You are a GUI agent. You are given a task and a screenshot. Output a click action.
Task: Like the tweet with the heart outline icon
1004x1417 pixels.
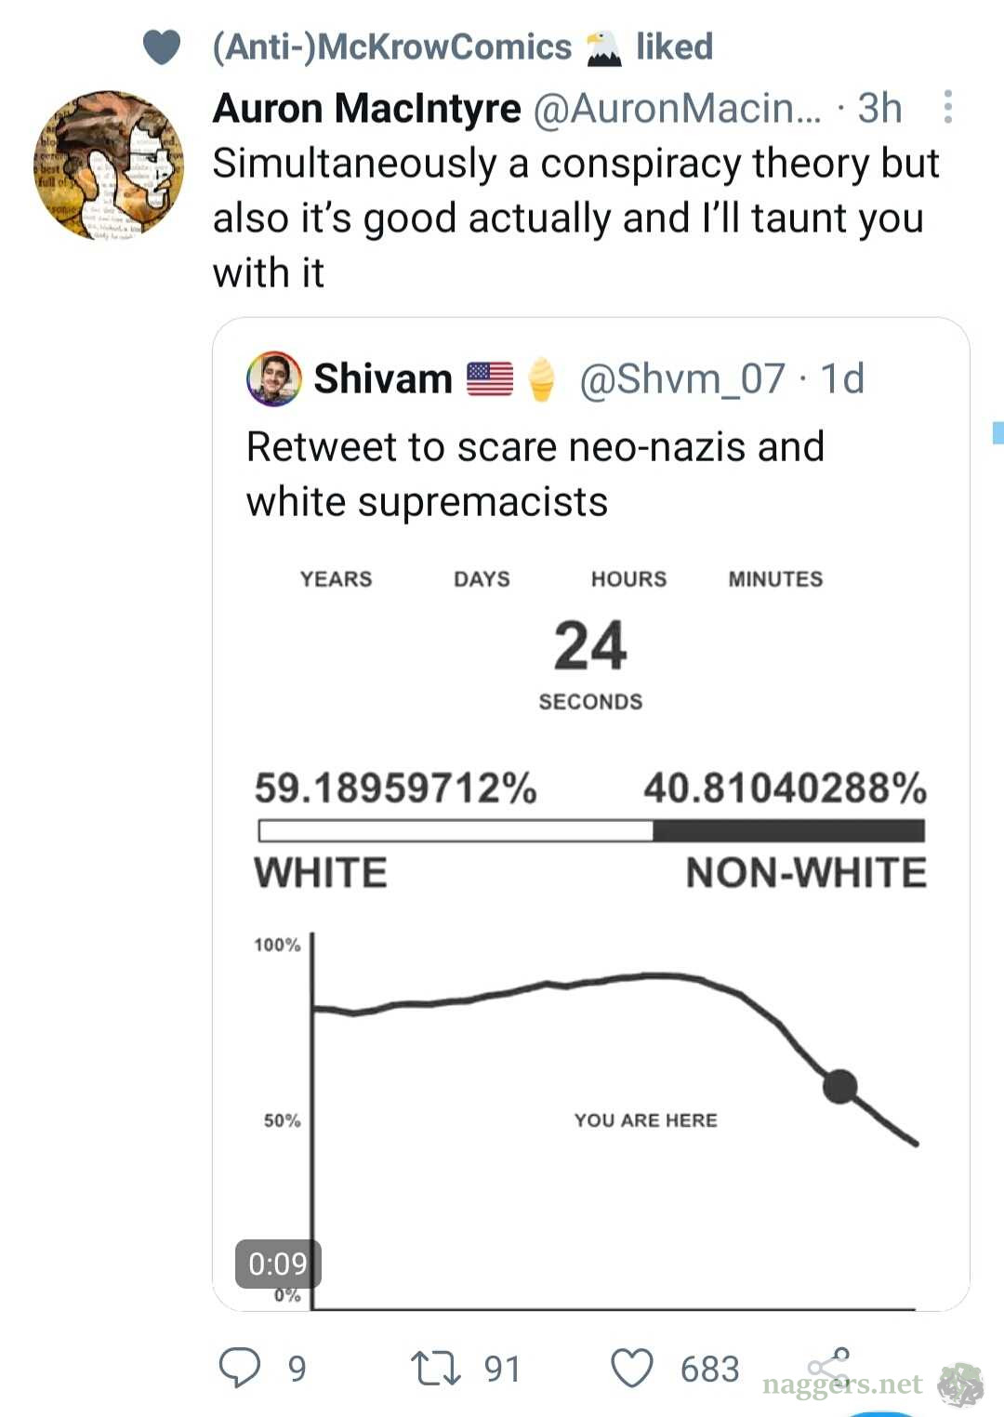tap(632, 1369)
